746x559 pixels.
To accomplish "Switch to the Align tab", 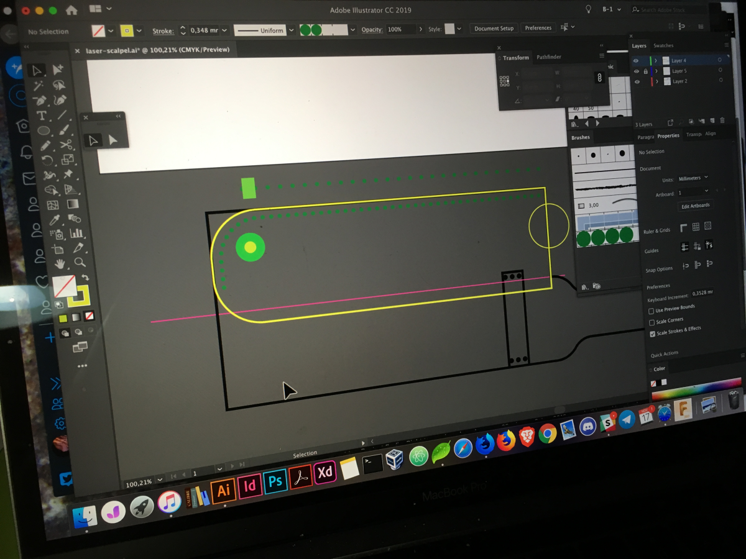I will point(711,134).
